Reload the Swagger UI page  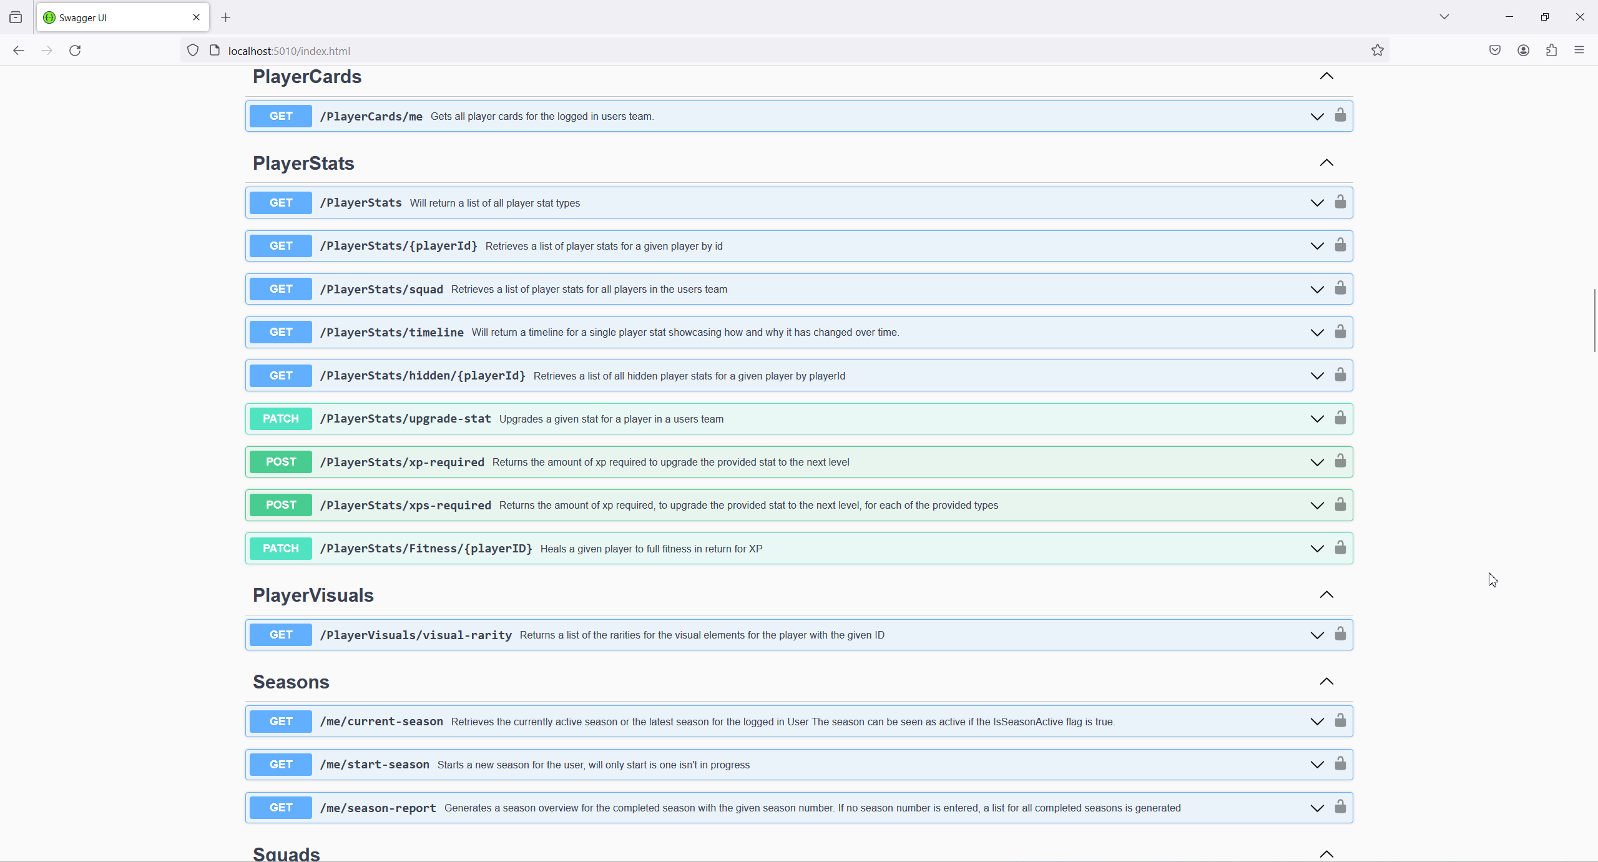pyautogui.click(x=75, y=51)
